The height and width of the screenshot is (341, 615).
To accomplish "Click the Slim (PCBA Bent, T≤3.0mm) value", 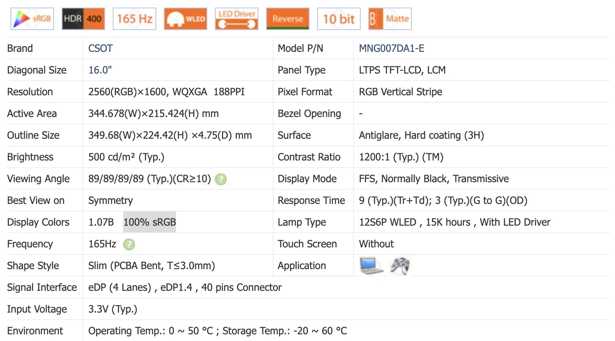I will click(152, 266).
